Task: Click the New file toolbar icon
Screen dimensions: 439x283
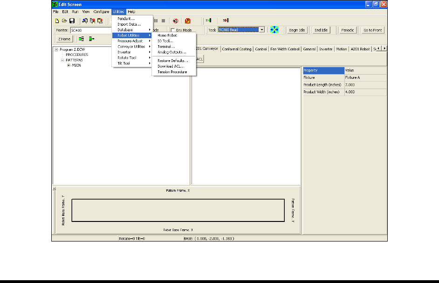Action: coord(57,21)
